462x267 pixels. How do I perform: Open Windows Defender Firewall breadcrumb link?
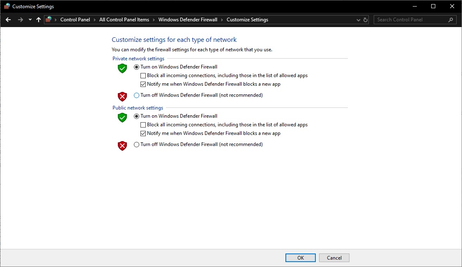pos(187,19)
